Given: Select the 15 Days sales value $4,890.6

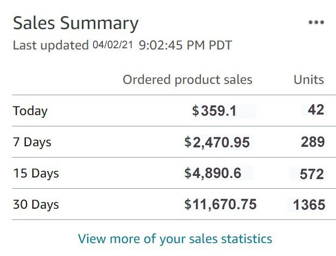Looking at the screenshot, I should (x=213, y=173).
